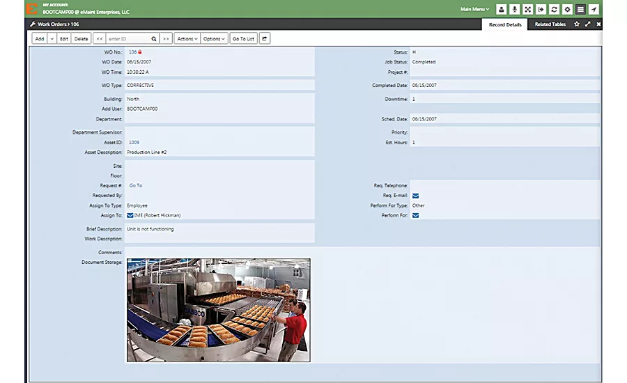The image size is (627, 383).
Task: Click the Job Status value Completed
Action: [424, 62]
